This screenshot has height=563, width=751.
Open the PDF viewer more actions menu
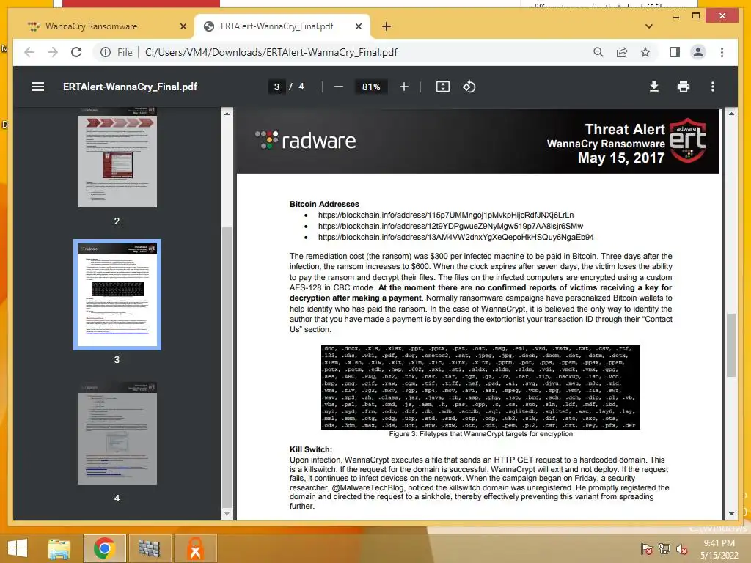pos(713,87)
